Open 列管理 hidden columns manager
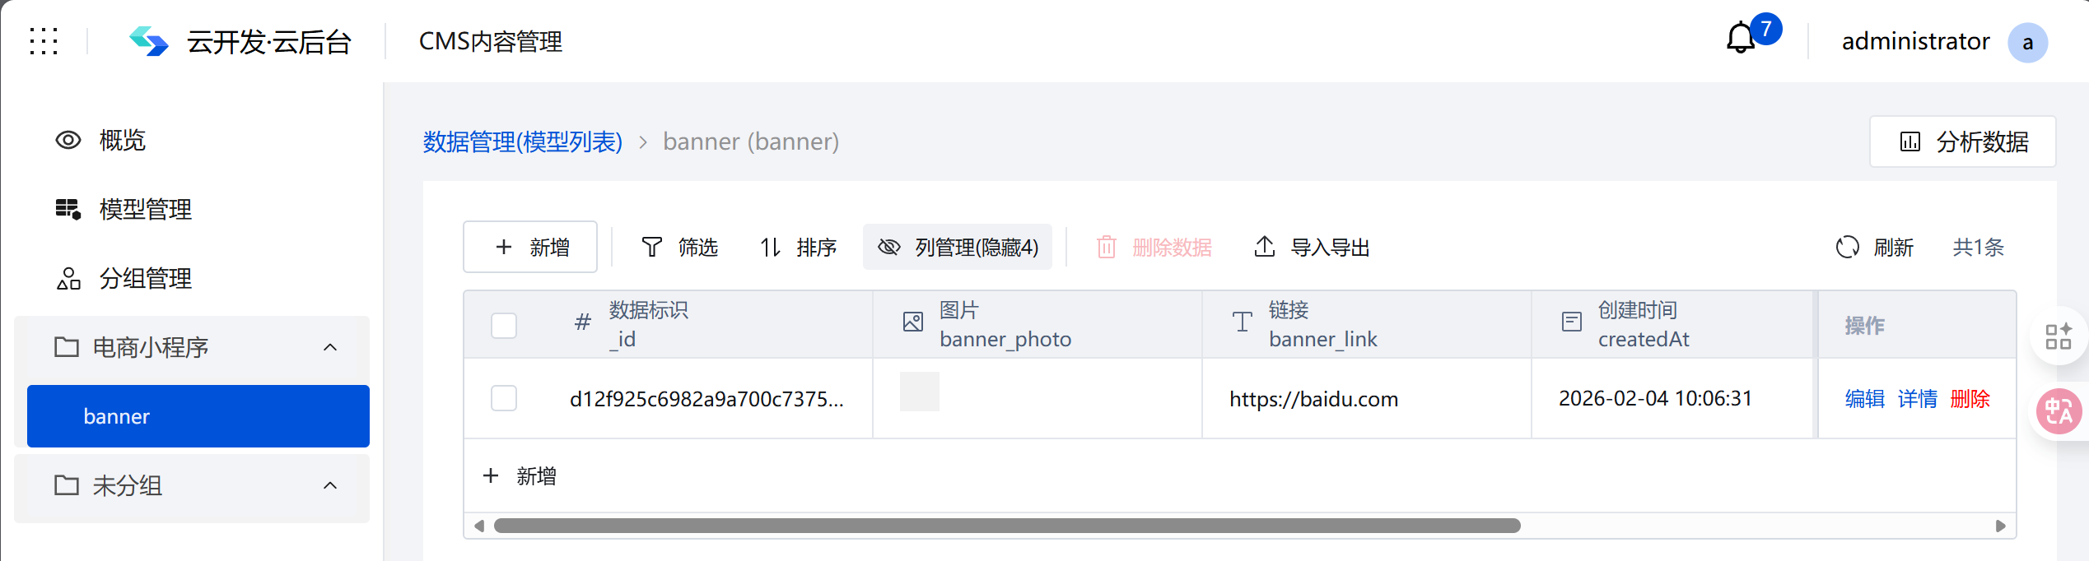Viewport: 2089px width, 561px height. 958,247
